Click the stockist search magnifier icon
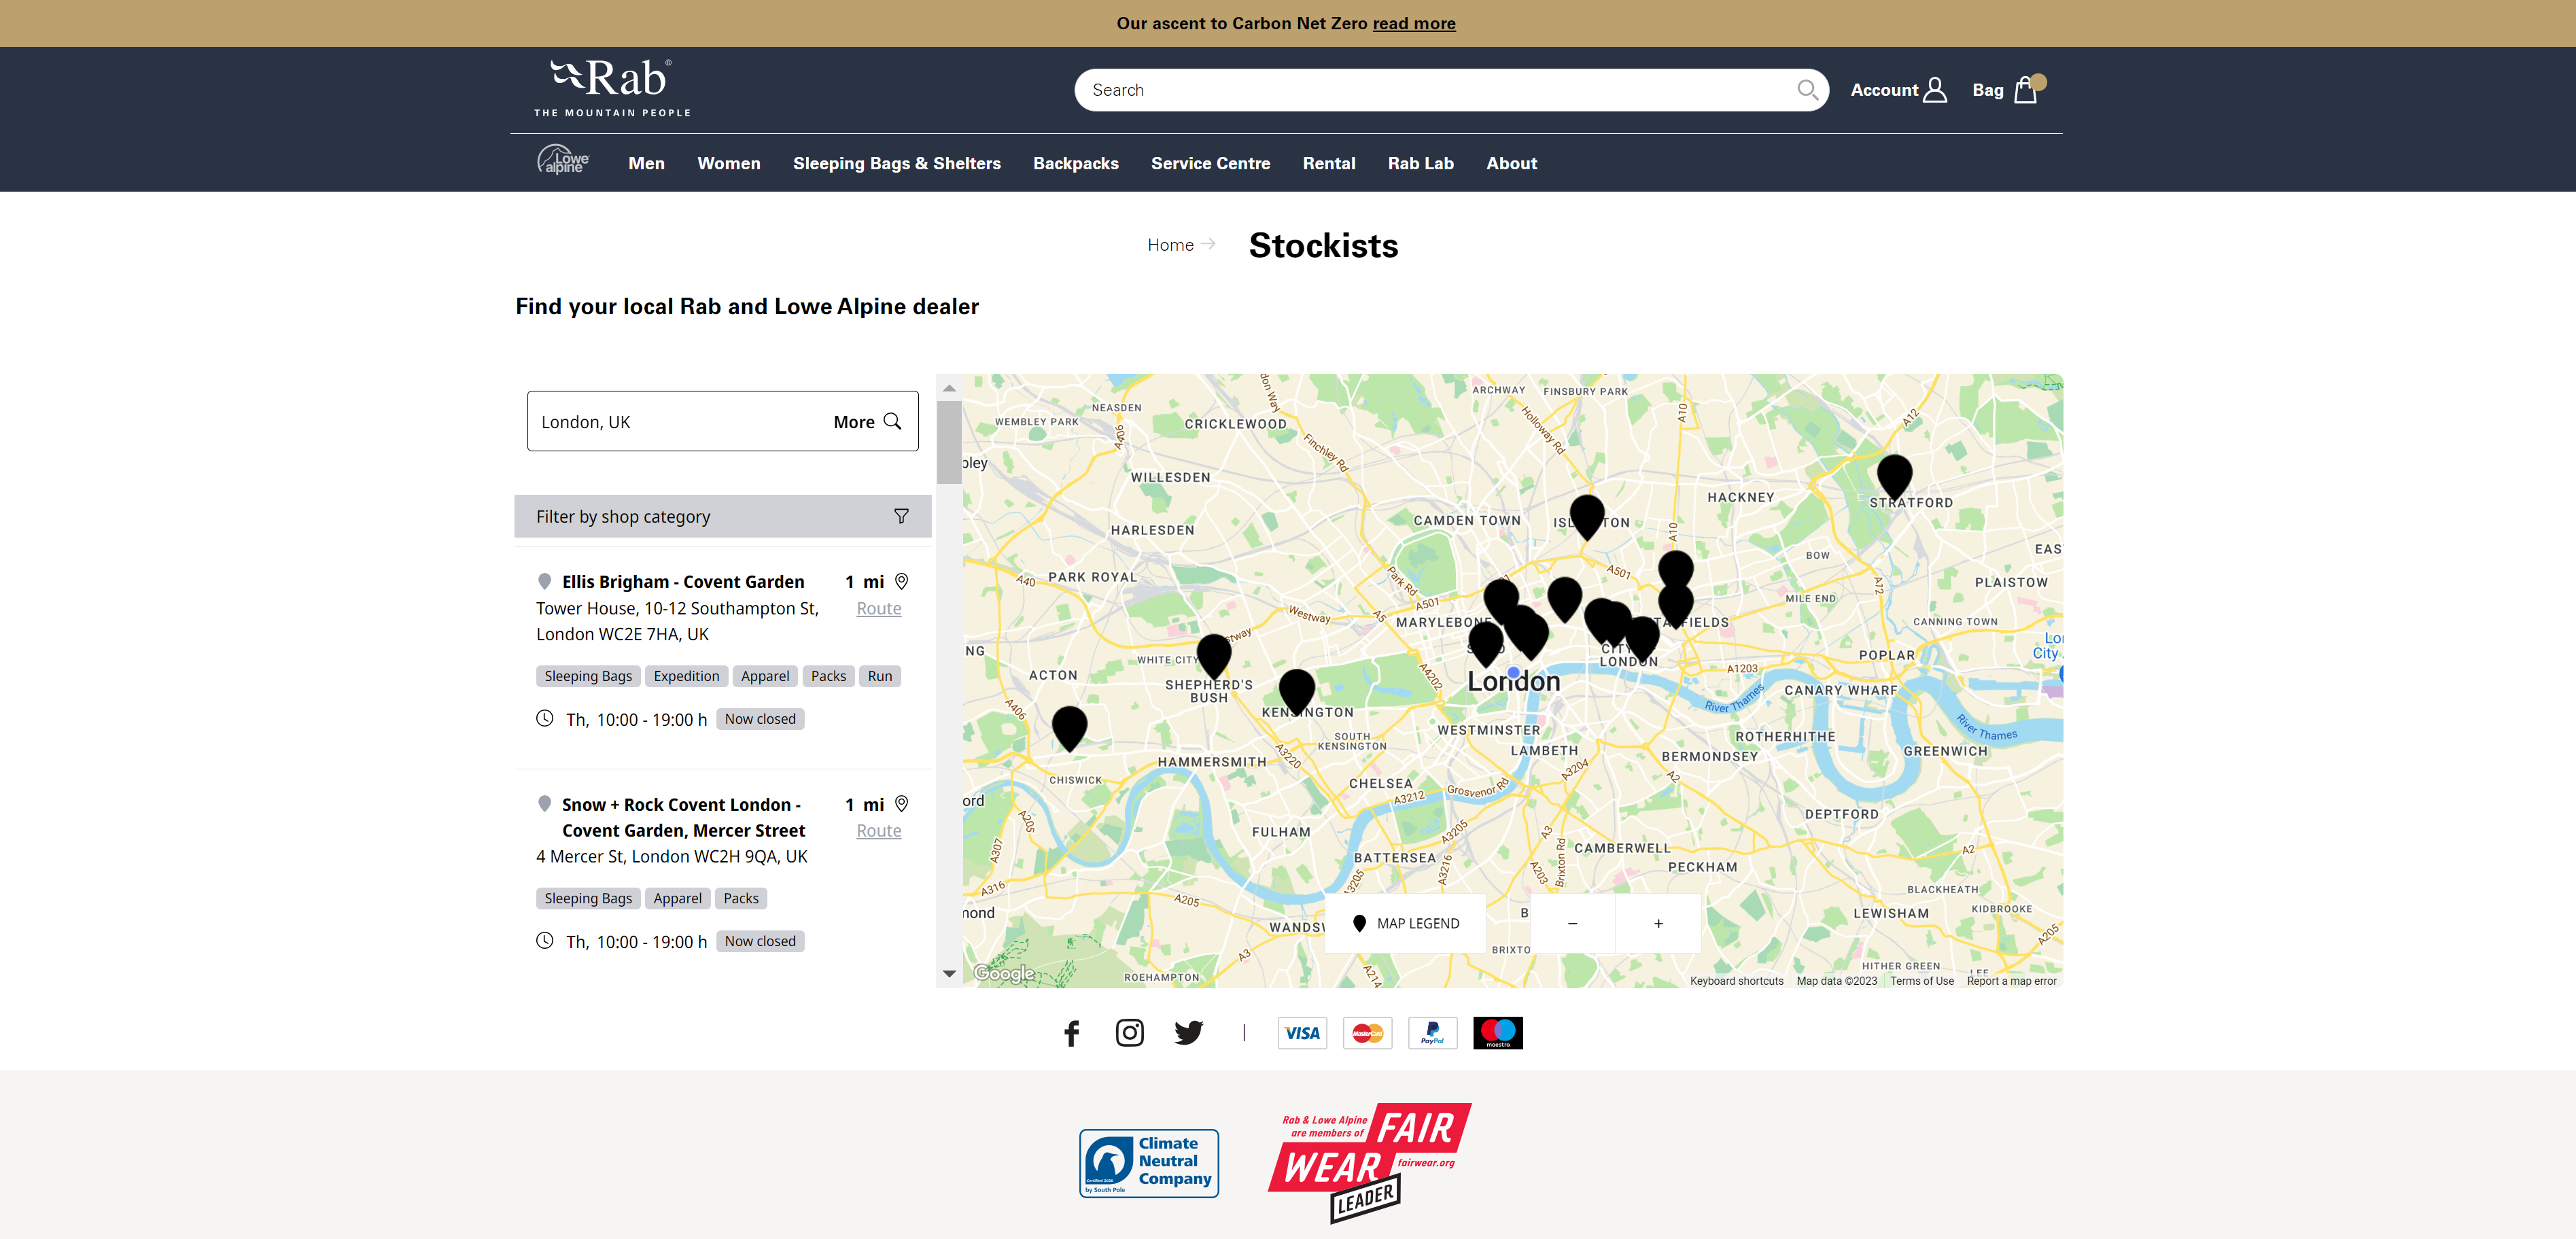The width and height of the screenshot is (2576, 1239). pyautogui.click(x=893, y=421)
